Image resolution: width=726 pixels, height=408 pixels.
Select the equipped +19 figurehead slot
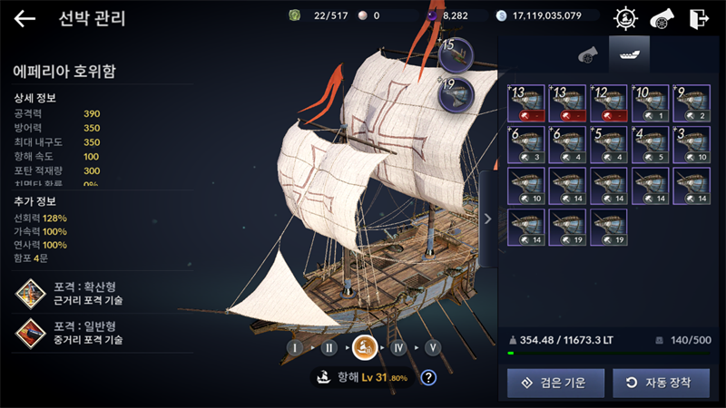(x=456, y=95)
